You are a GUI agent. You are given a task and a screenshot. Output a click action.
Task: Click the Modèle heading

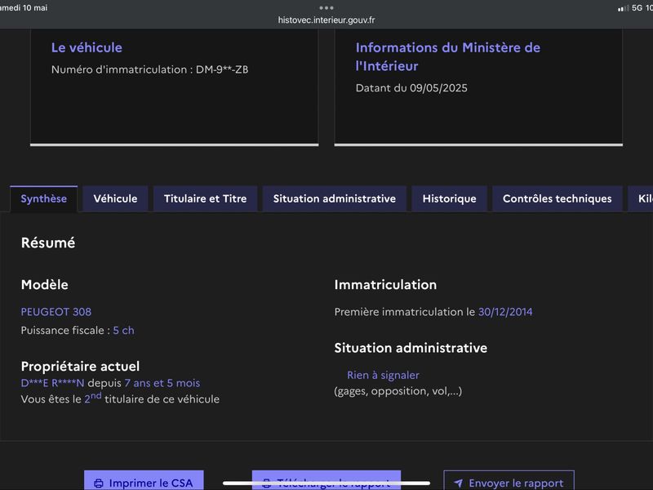(x=45, y=284)
